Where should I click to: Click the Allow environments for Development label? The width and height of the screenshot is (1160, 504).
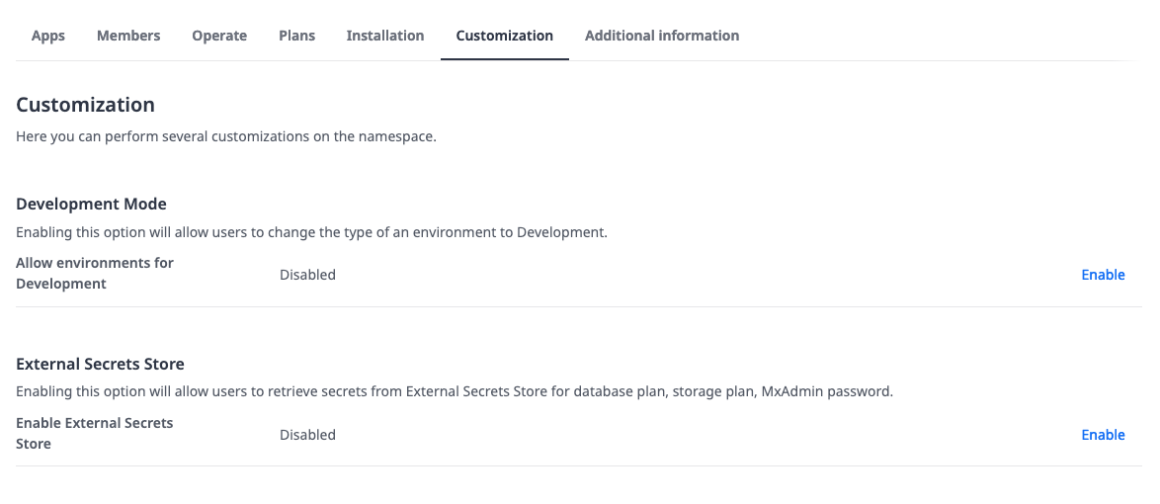click(95, 273)
